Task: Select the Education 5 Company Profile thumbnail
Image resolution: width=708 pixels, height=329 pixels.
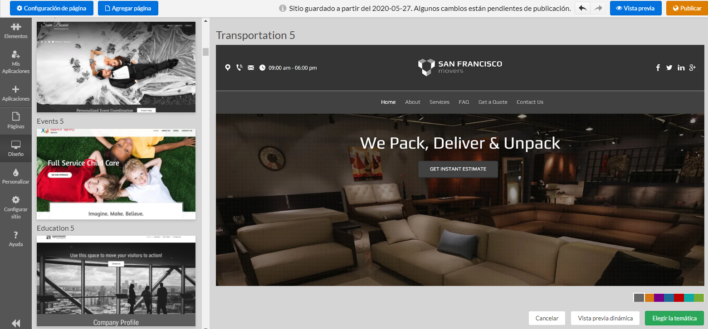Action: 116,281
